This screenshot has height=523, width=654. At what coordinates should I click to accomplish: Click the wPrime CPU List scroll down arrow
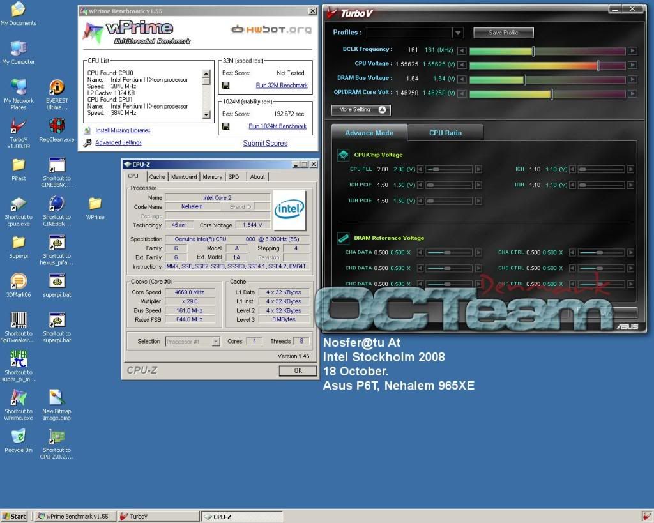point(206,115)
